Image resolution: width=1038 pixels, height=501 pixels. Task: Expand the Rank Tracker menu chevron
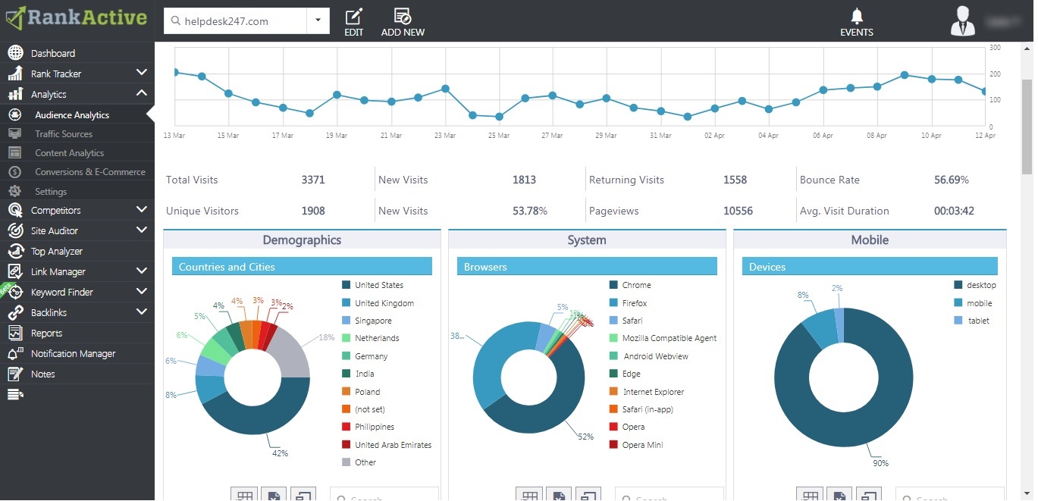[x=141, y=73]
